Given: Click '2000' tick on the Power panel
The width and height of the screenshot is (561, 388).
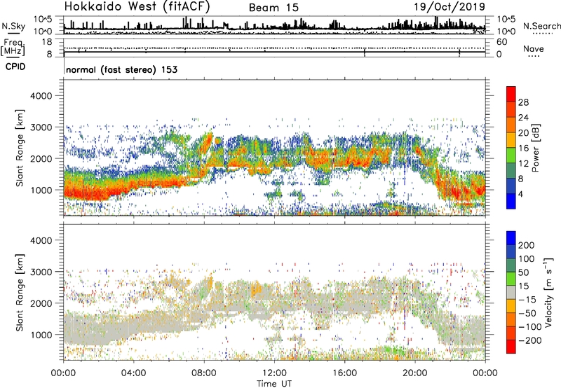Looking at the screenshot, I should [x=41, y=158].
